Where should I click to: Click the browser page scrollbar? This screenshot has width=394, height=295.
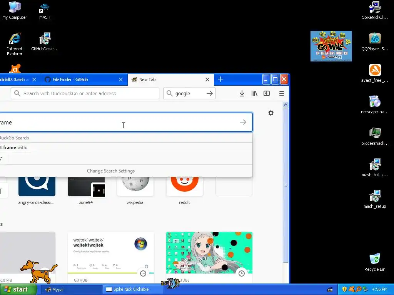(286, 185)
